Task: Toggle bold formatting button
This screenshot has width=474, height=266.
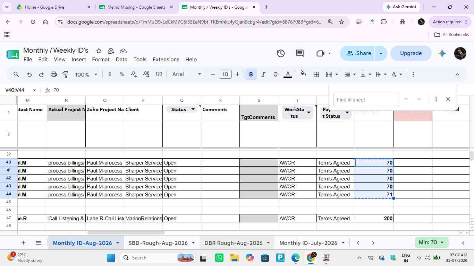Action: coord(251,74)
